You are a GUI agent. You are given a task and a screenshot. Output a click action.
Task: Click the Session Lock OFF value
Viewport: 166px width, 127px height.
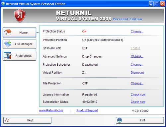point(85,48)
